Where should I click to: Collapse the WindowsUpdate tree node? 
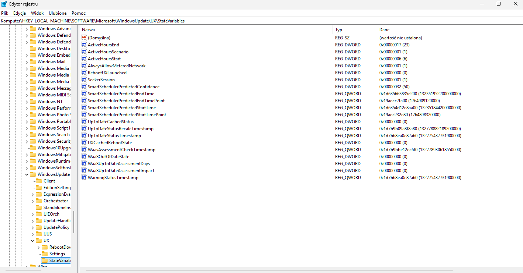click(x=27, y=174)
